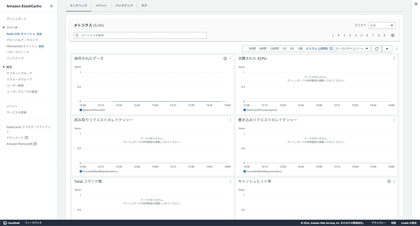Go to metrics page 5
Screen dimensions: 420x226
pyautogui.click(x=362, y=35)
